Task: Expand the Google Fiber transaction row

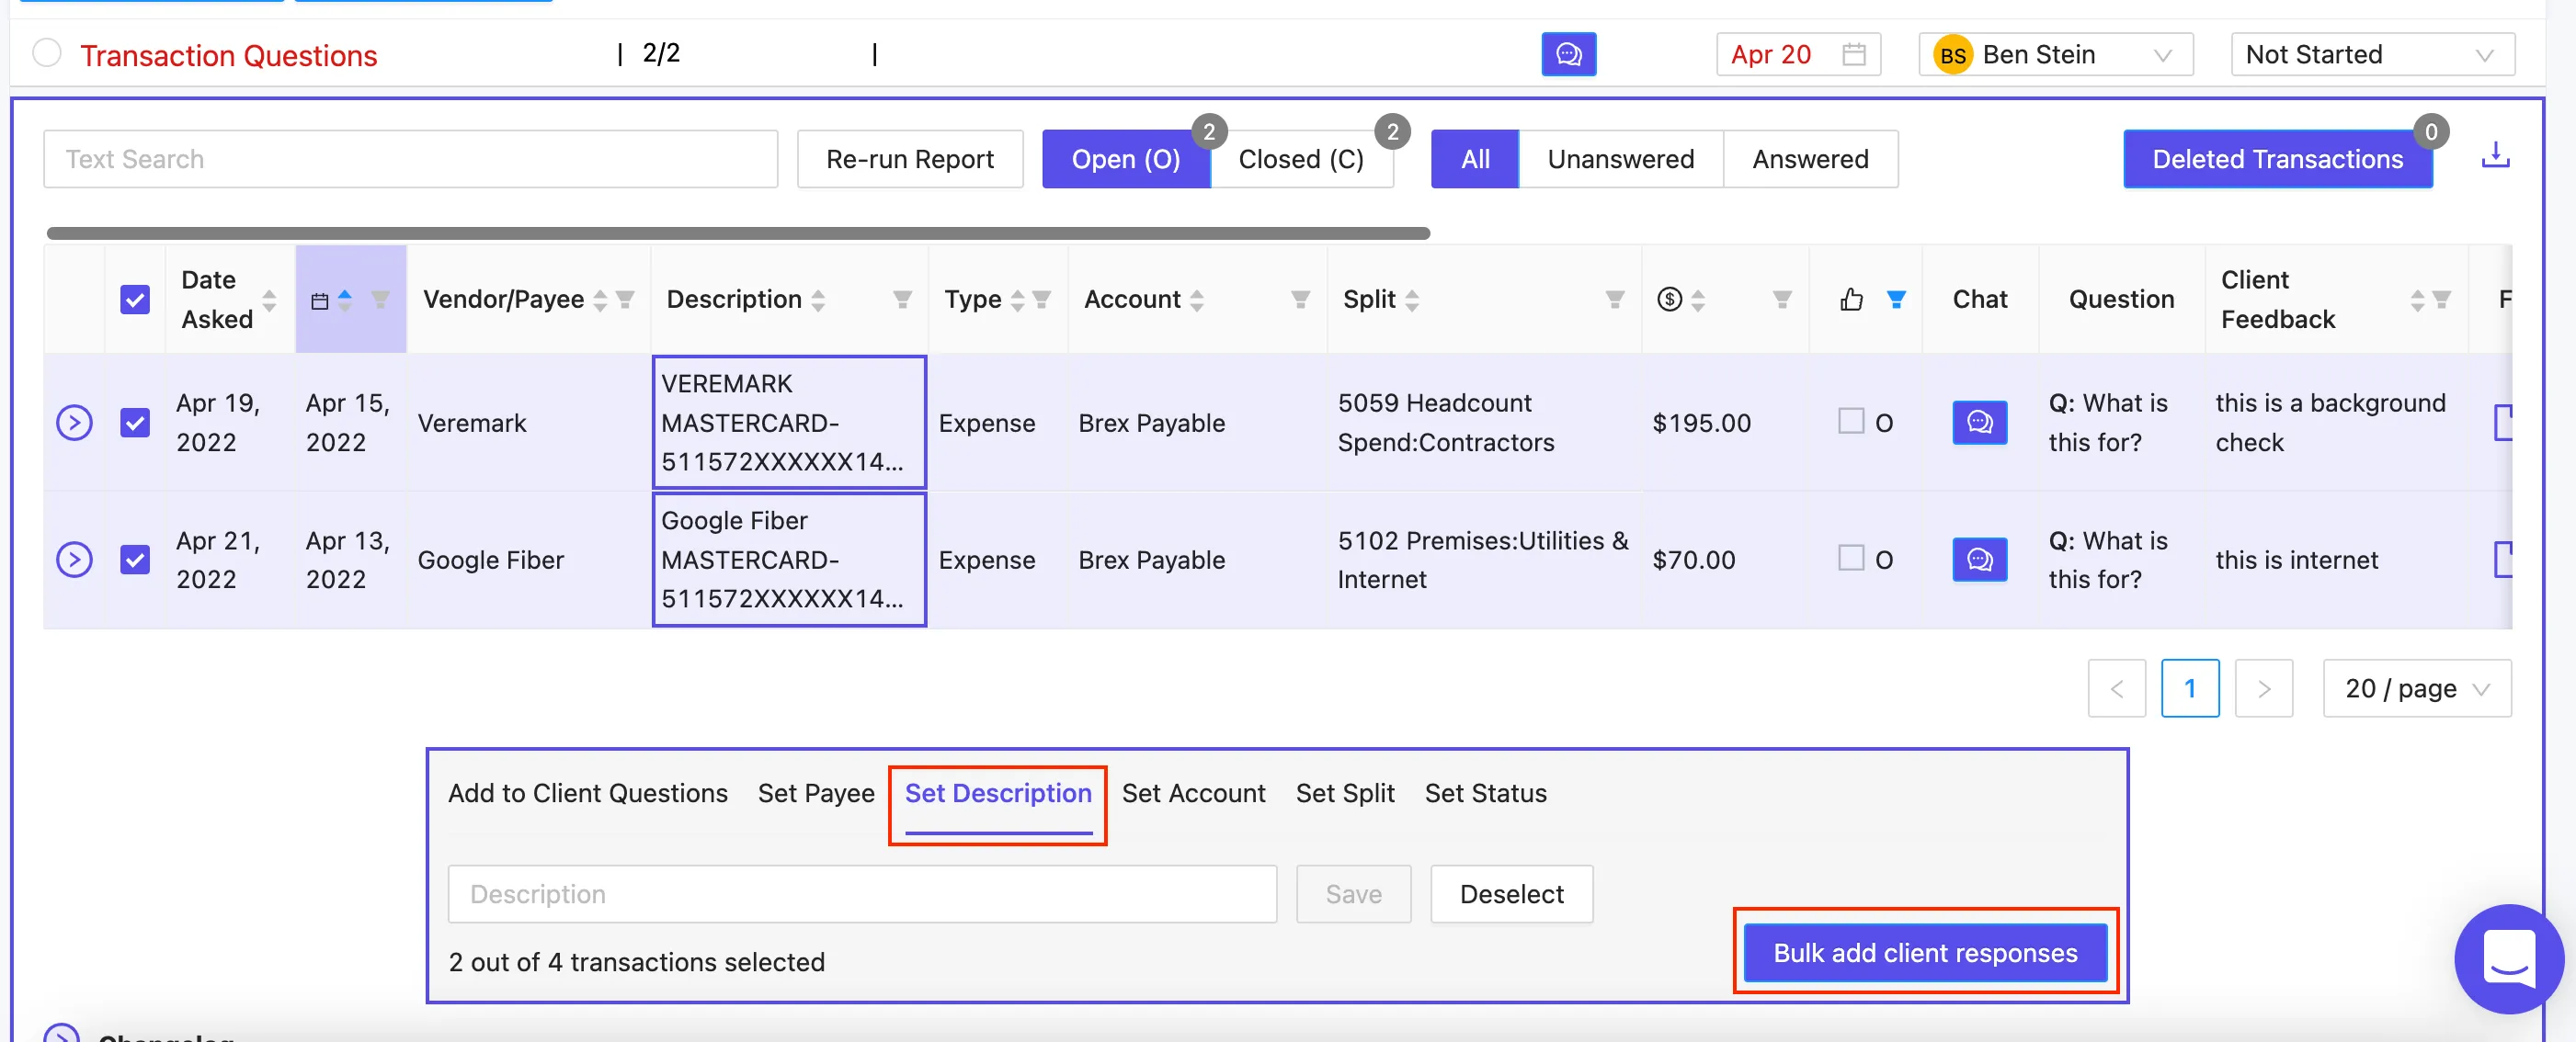Action: 74,560
